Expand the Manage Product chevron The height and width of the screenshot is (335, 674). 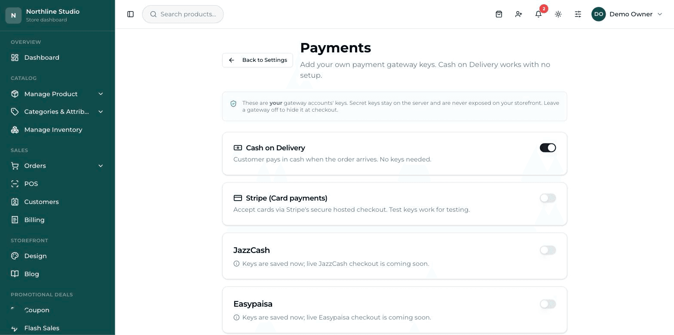click(x=101, y=94)
